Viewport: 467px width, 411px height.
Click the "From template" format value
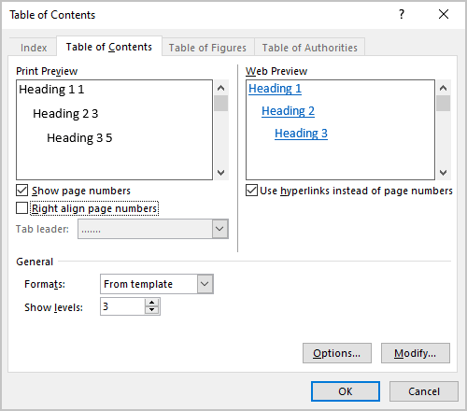pyautogui.click(x=138, y=284)
